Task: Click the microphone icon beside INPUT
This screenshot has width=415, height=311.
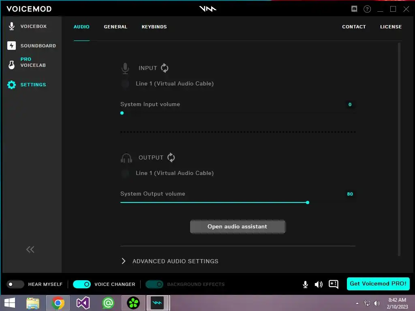Action: click(x=125, y=68)
